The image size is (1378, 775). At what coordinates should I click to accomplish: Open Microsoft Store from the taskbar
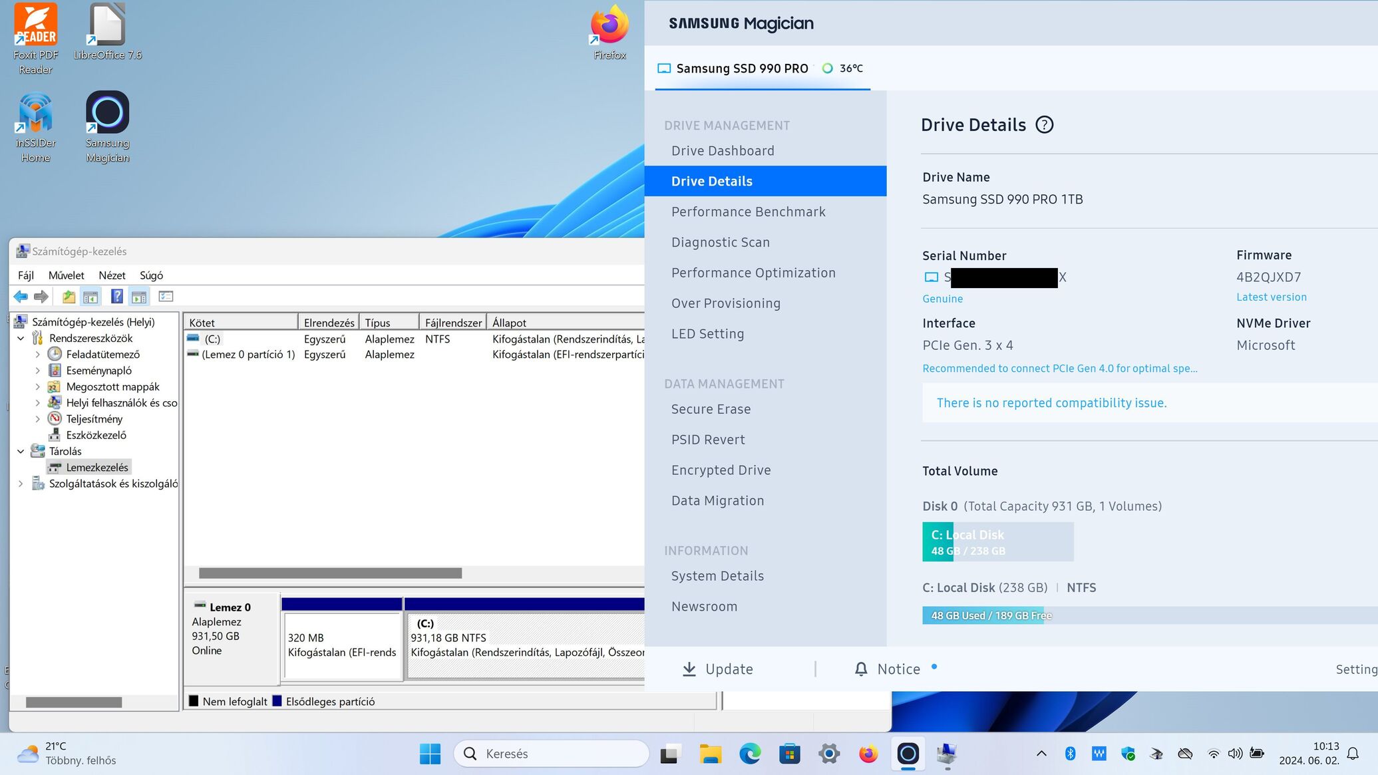click(x=790, y=754)
